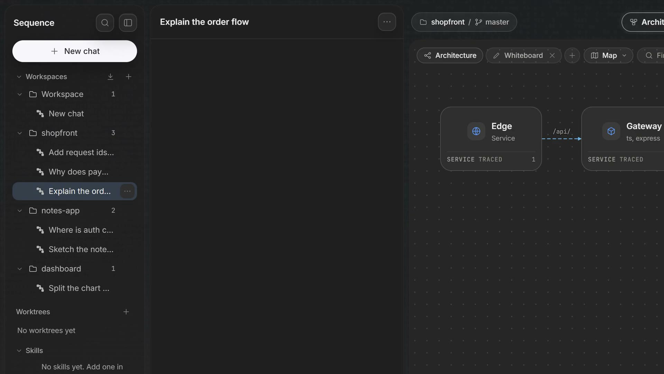Open the chat header more options menu
Image resolution: width=664 pixels, height=374 pixels.
coord(387,22)
